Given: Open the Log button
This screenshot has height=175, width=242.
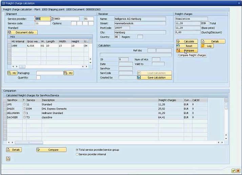Looking at the screenshot, I should tap(207, 46).
